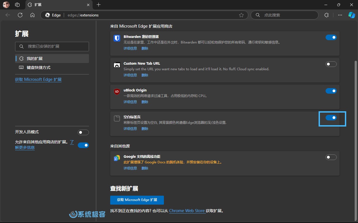This screenshot has height=223, width=358.
Task: Enable the Custom New Tab URL toggle
Action: click(331, 64)
